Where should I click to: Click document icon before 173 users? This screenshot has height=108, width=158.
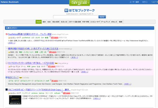[x=47, y=66]
